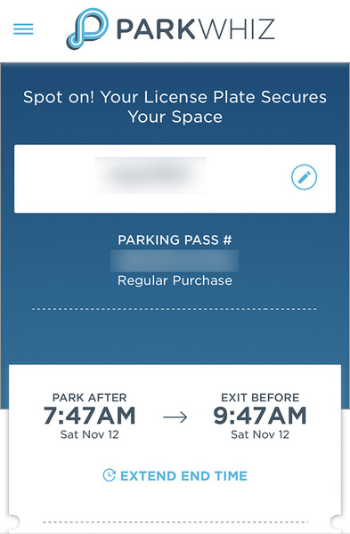Tap the Regular Purchase text

175,280
